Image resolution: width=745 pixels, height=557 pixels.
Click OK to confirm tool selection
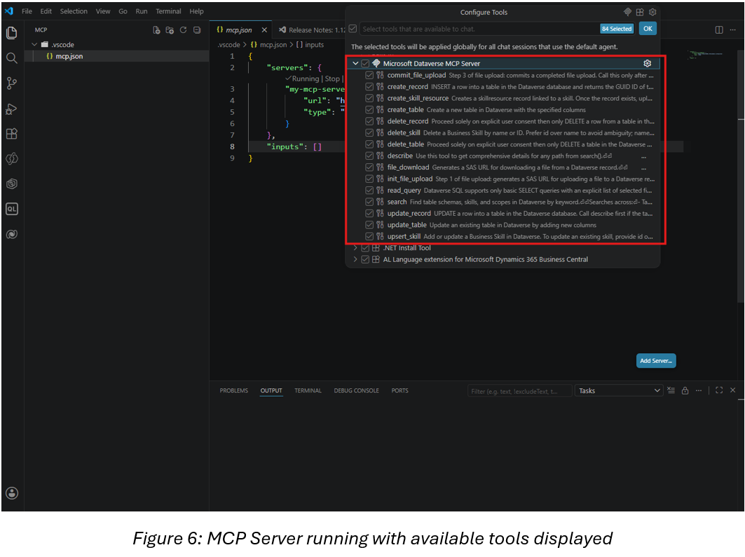pyautogui.click(x=648, y=29)
